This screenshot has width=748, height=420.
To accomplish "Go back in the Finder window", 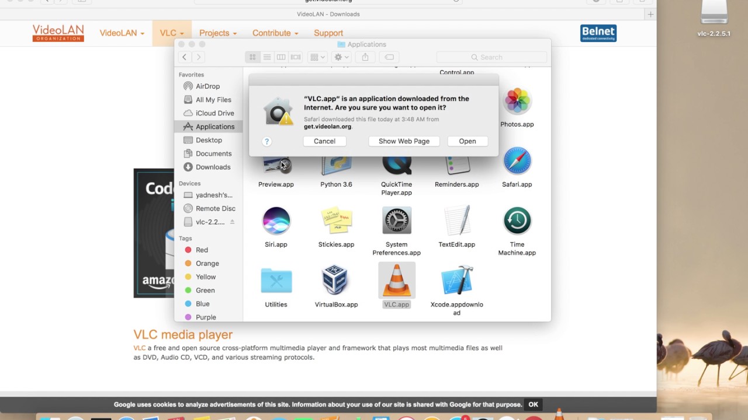I will (x=184, y=57).
